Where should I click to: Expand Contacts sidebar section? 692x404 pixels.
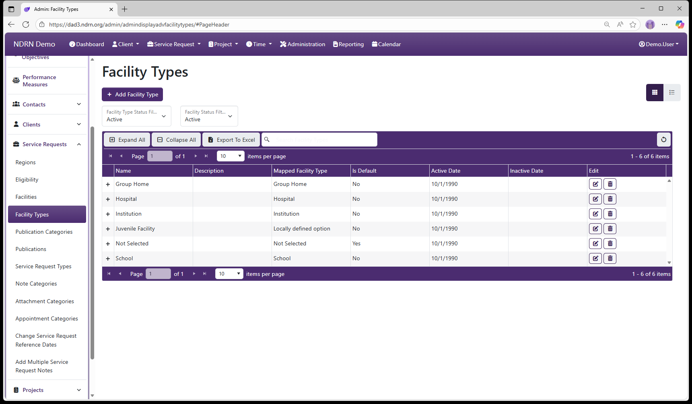[47, 104]
